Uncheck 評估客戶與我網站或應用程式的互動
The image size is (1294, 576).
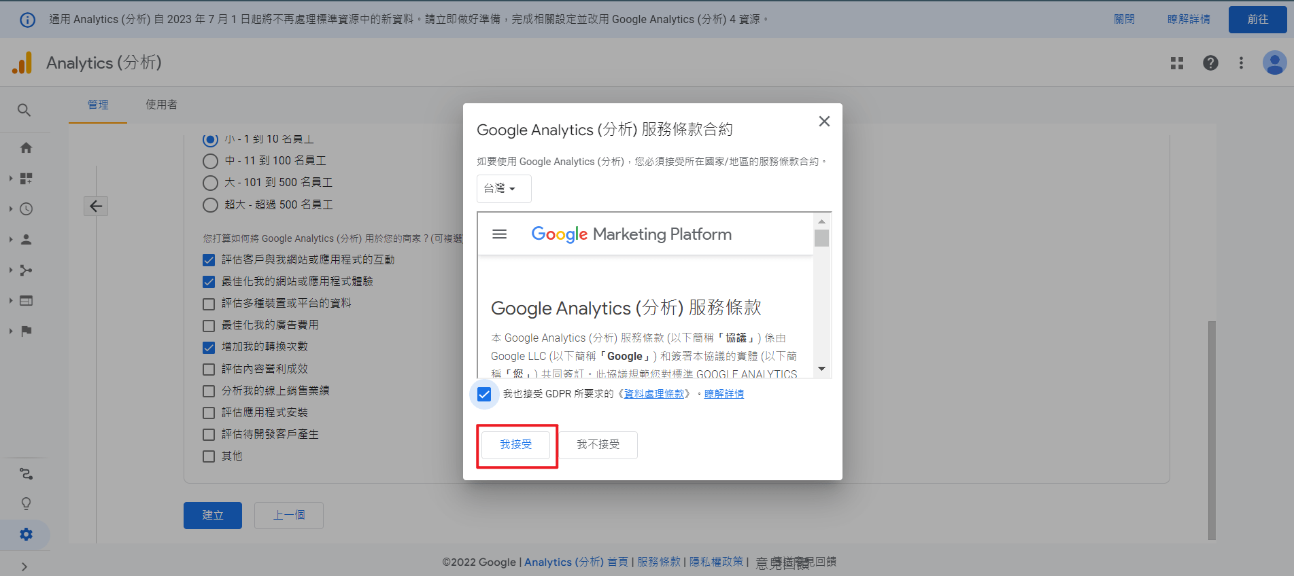209,260
